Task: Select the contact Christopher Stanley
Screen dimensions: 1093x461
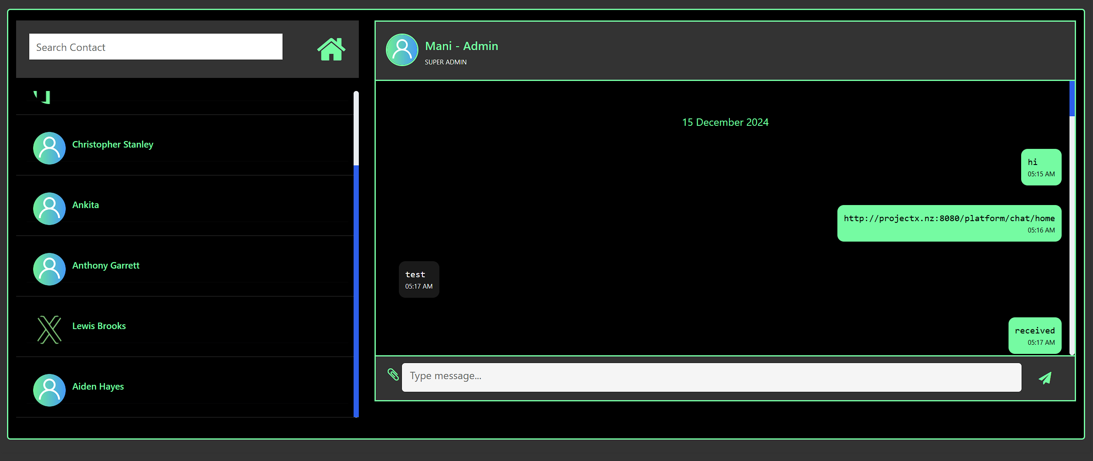Action: [112, 144]
